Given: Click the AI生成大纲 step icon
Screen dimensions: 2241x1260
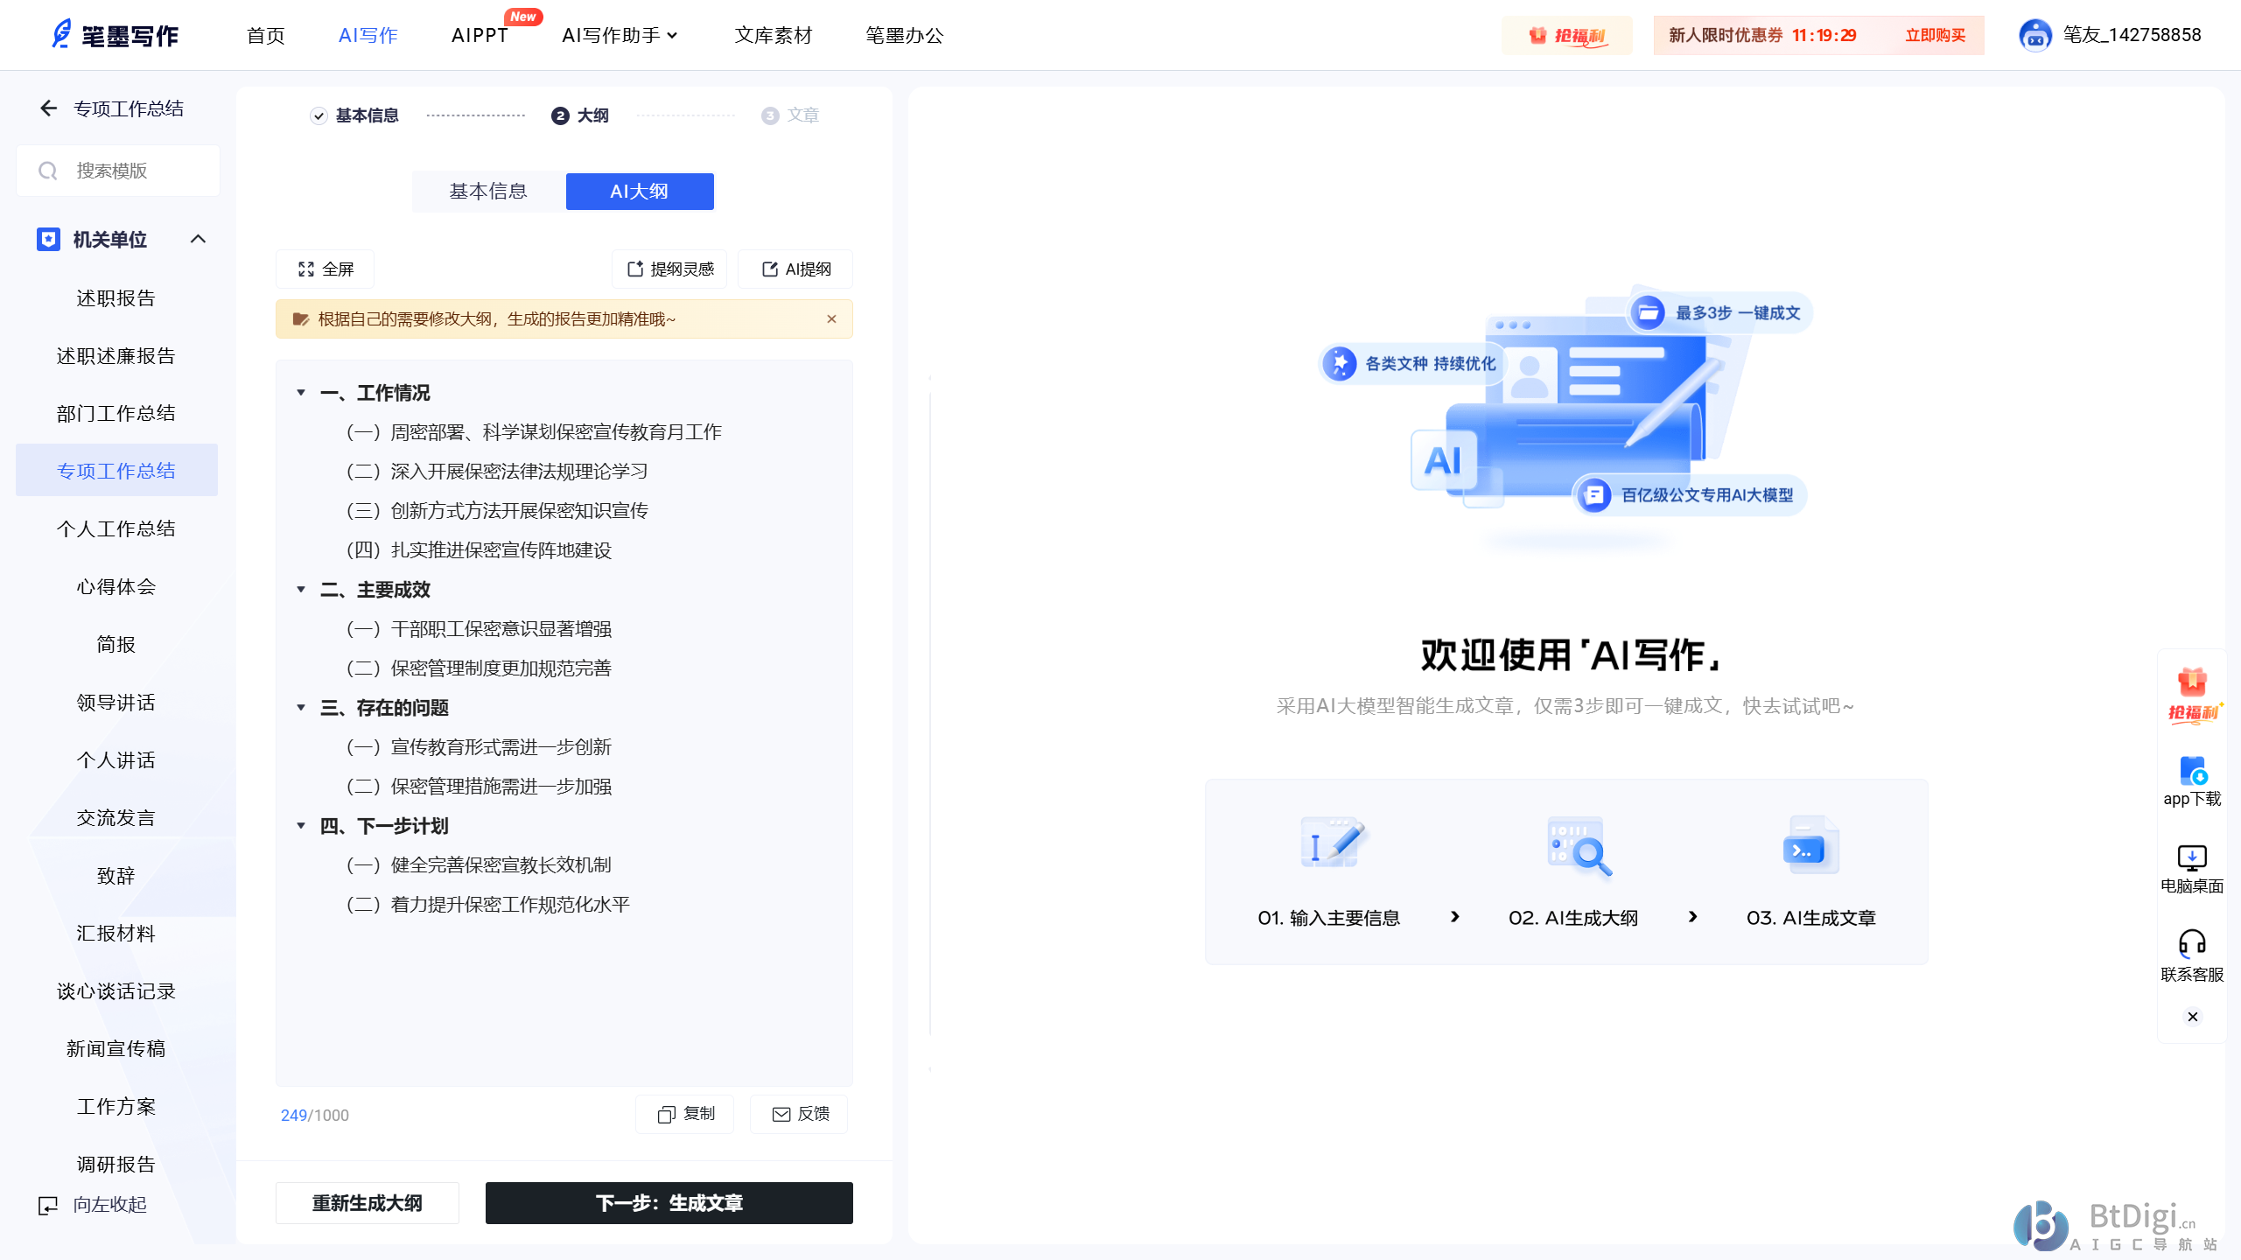Looking at the screenshot, I should (1578, 846).
